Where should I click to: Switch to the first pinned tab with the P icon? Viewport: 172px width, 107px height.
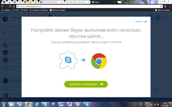click(4, 2)
